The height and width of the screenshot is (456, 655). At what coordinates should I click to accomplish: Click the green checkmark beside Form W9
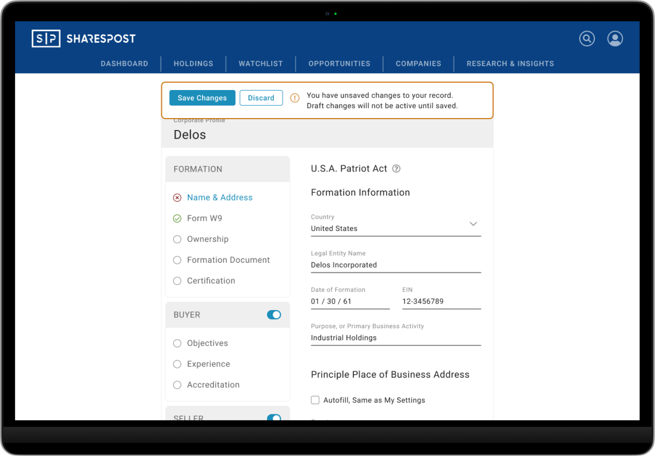177,218
